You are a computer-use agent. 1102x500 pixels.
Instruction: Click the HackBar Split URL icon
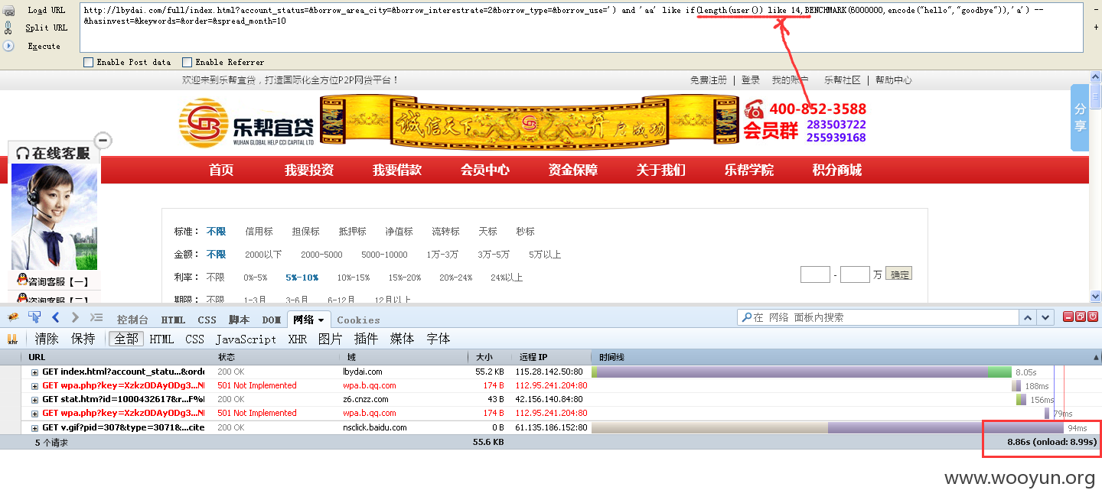[8, 28]
